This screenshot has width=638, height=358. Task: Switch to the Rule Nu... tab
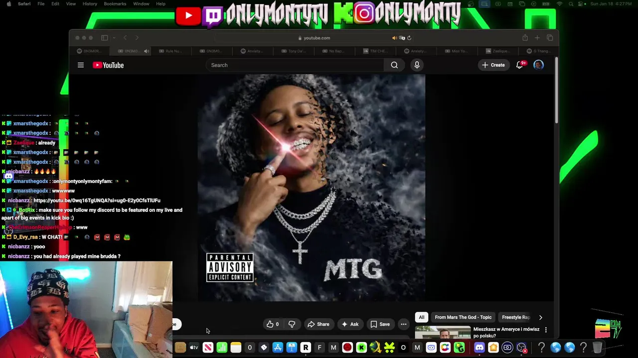click(171, 51)
